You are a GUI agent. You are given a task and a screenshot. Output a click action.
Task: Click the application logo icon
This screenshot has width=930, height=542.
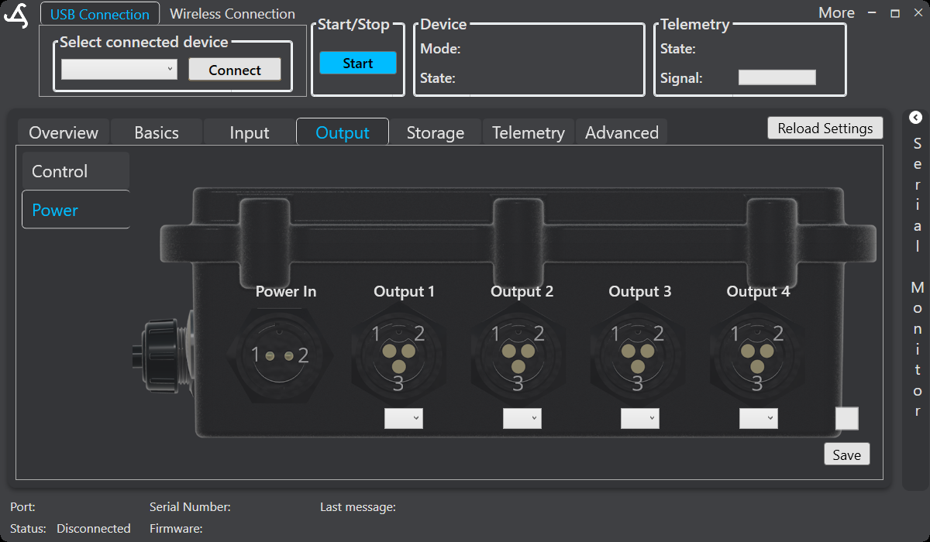(x=16, y=15)
